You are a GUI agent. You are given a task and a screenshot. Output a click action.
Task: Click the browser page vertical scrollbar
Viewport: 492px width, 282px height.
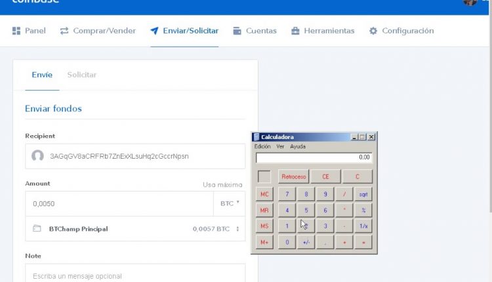click(x=491, y=107)
